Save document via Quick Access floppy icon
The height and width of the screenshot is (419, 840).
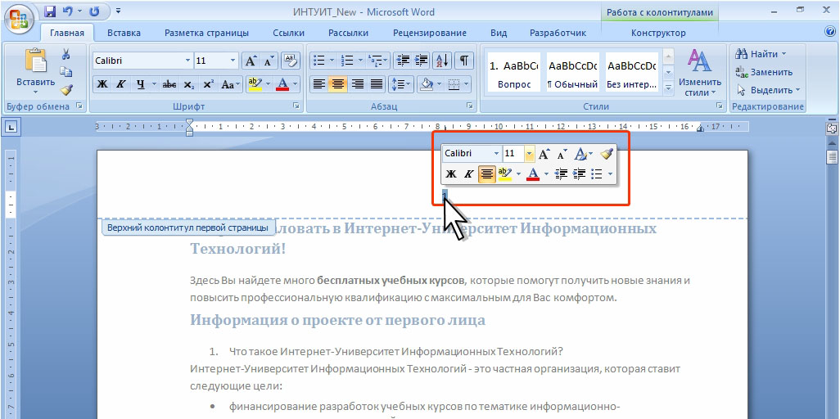(x=50, y=11)
